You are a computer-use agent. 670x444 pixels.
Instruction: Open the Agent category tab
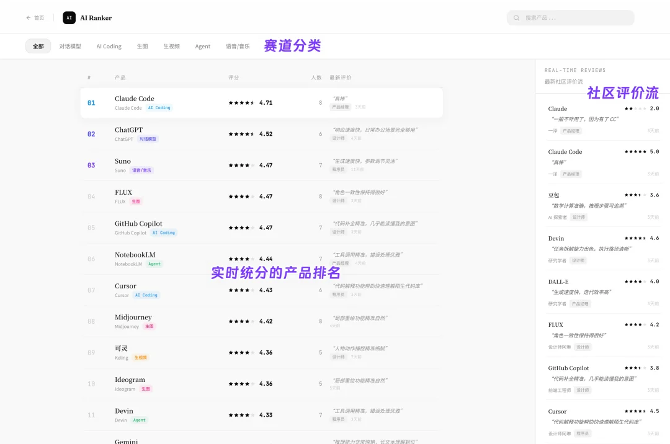[202, 46]
